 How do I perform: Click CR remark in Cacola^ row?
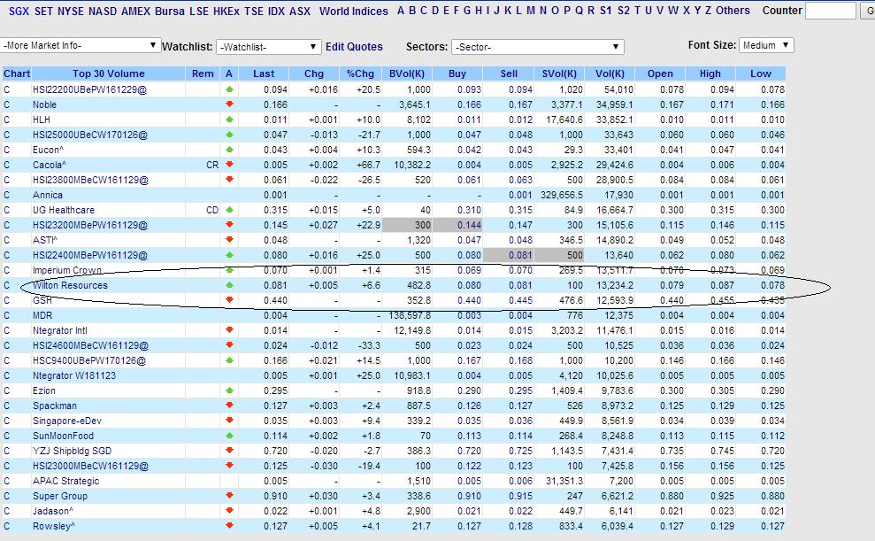[212, 166]
